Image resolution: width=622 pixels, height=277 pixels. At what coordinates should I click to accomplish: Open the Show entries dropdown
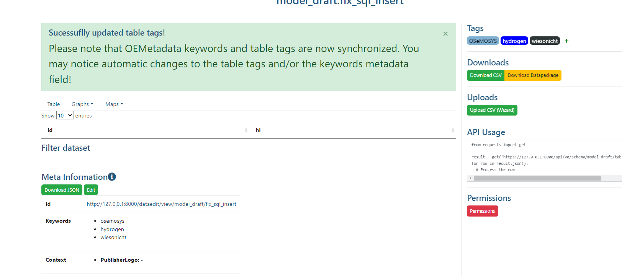(x=65, y=115)
